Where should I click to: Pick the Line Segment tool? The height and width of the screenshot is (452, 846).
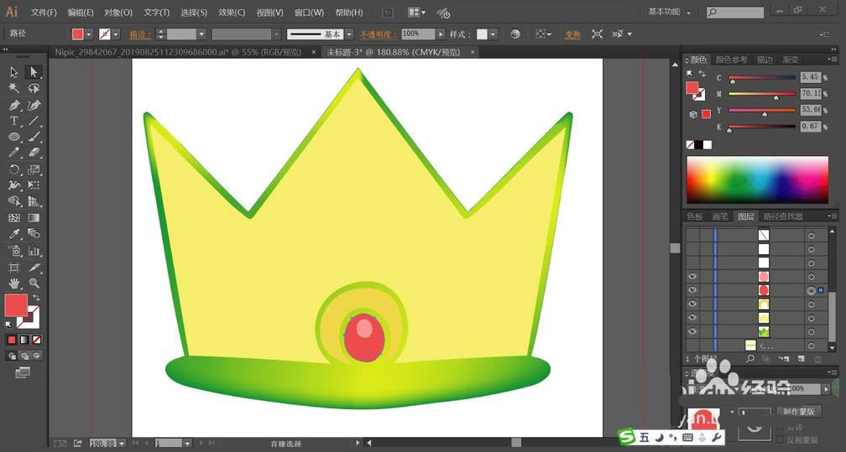34,121
